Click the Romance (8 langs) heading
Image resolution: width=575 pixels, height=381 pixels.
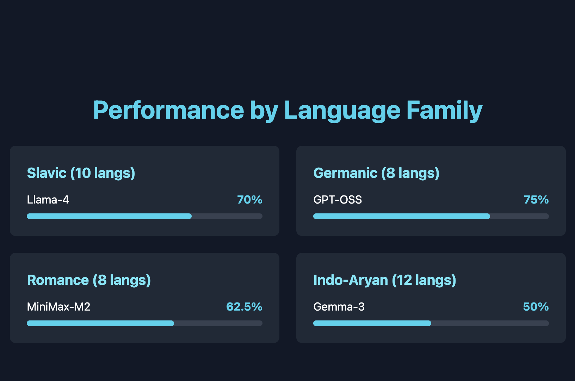click(89, 280)
